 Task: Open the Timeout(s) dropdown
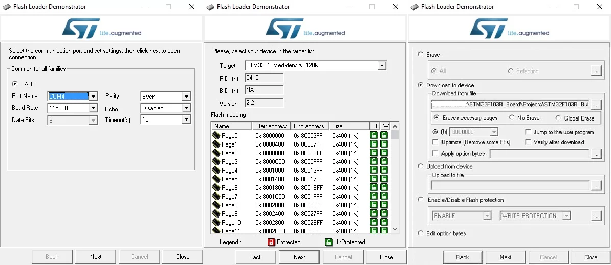pos(186,119)
